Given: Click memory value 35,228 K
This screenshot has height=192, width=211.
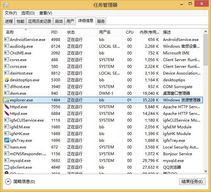Looking at the screenshot, I should pos(151,100).
